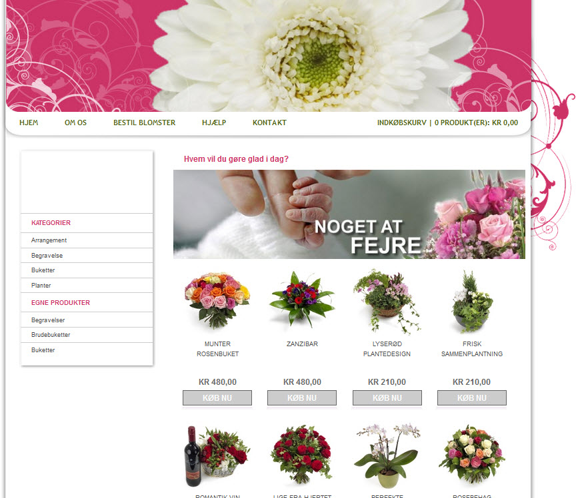Screen dimensions: 576x498
Task: Select BESTIL BLOMSTER in the navigation bar
Action: 145,123
